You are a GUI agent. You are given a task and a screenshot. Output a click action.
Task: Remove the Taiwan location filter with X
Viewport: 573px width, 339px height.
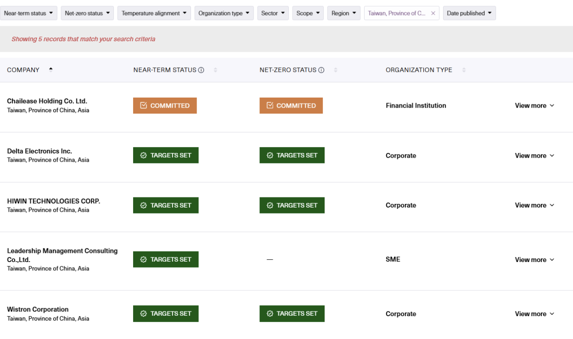pos(433,13)
